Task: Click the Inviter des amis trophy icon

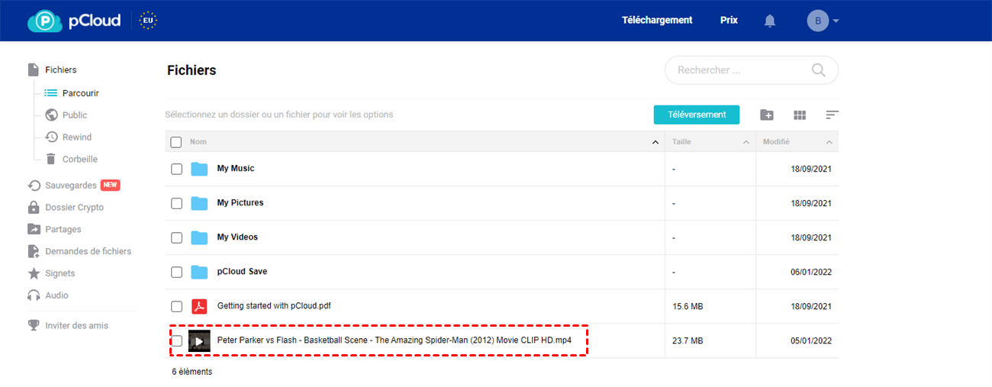Action: [x=34, y=325]
